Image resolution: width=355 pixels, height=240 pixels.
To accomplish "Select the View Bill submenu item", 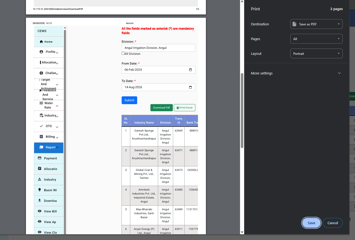I will point(49,211).
